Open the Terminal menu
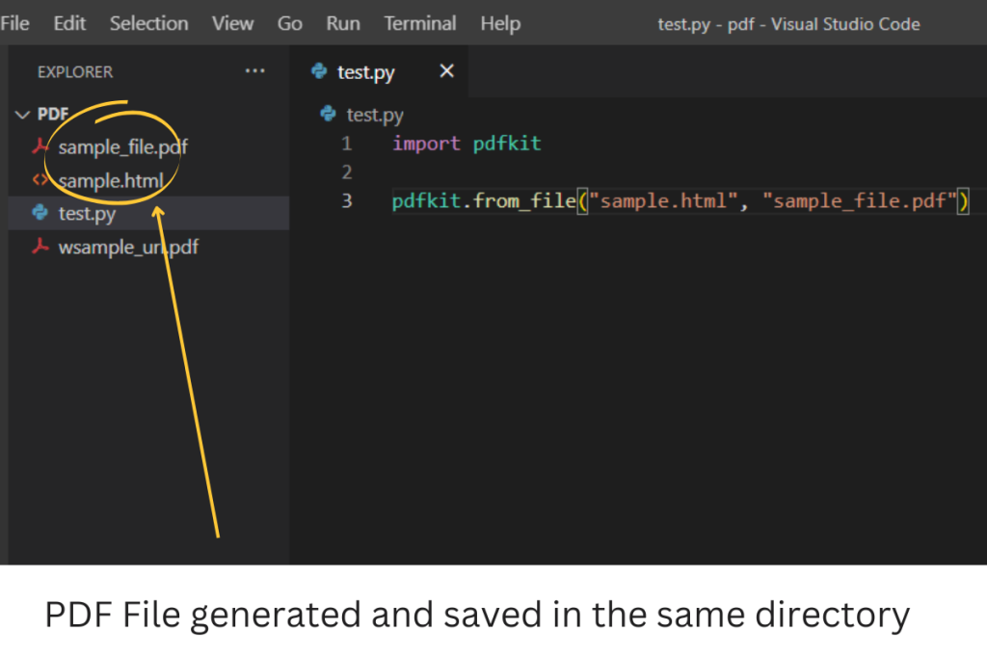 (x=419, y=23)
